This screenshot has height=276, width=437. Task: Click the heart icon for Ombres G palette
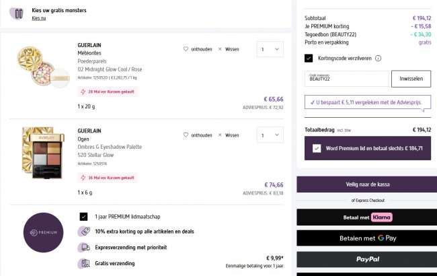point(186,135)
